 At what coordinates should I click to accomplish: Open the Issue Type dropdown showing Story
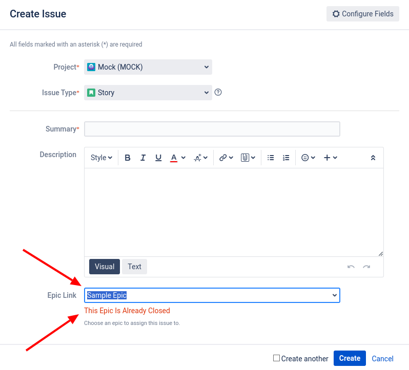point(148,93)
